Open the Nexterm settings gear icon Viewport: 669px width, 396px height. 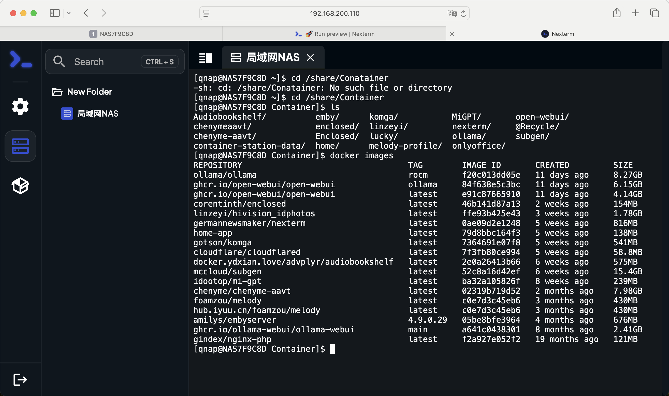20,106
